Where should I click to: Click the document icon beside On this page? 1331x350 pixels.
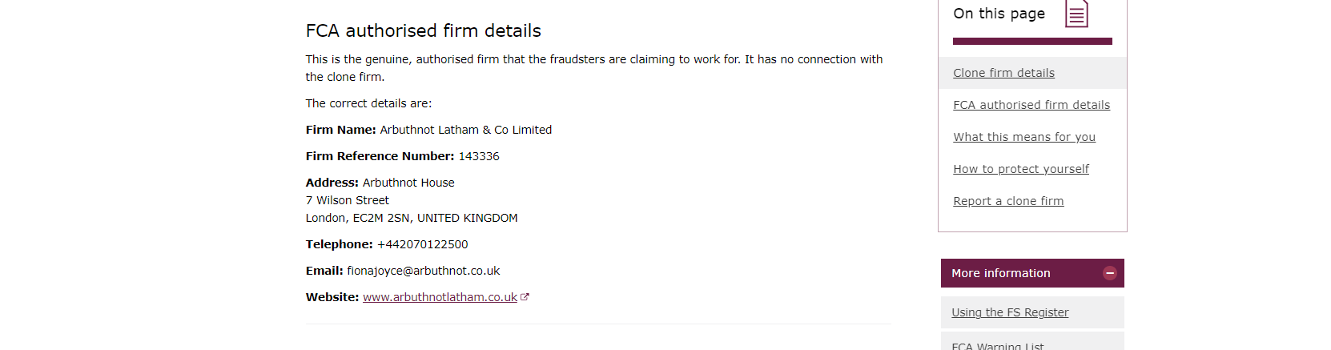[x=1076, y=14]
